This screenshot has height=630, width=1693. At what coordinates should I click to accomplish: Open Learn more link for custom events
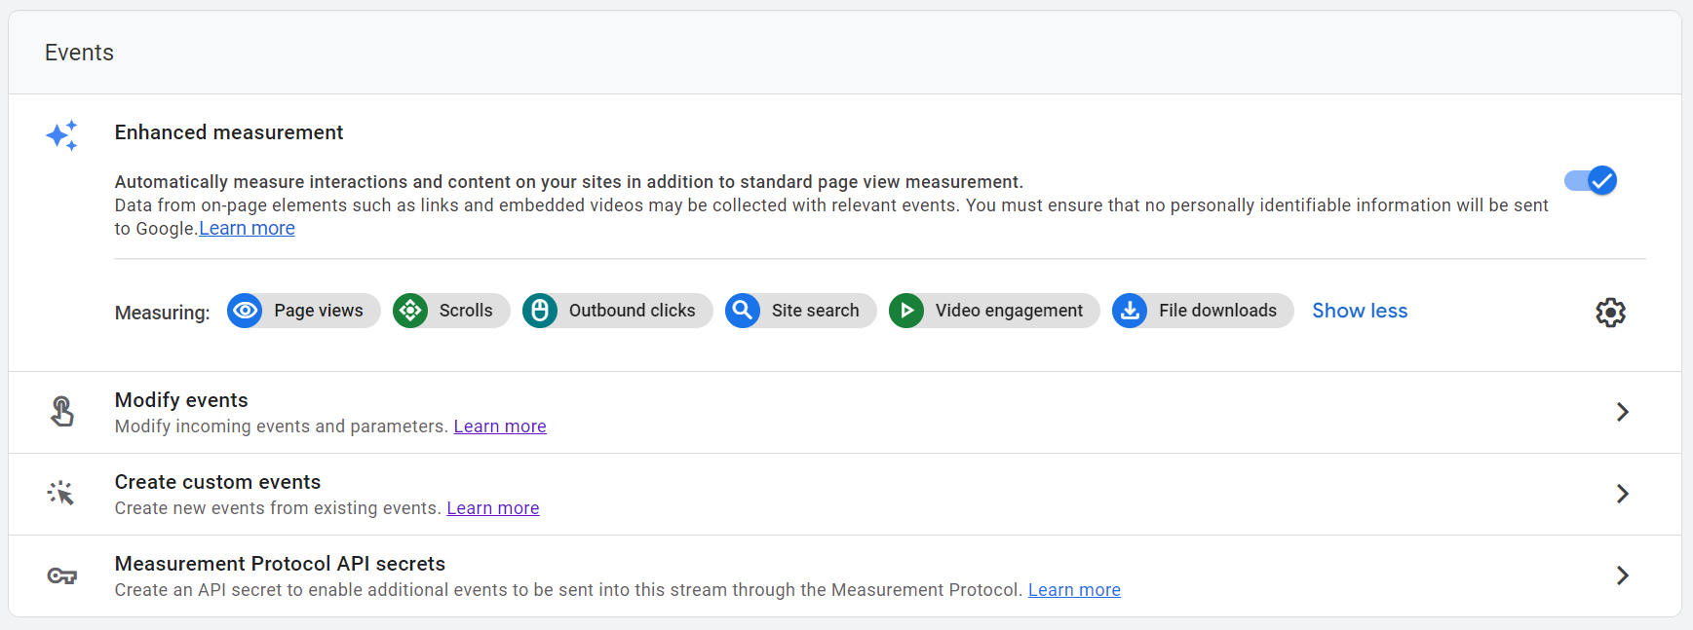click(x=493, y=508)
